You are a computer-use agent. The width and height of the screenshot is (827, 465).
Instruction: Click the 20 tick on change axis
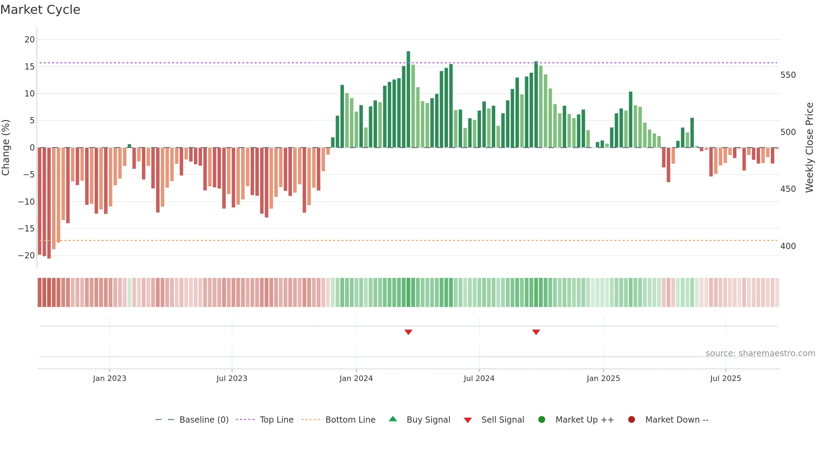(x=30, y=39)
